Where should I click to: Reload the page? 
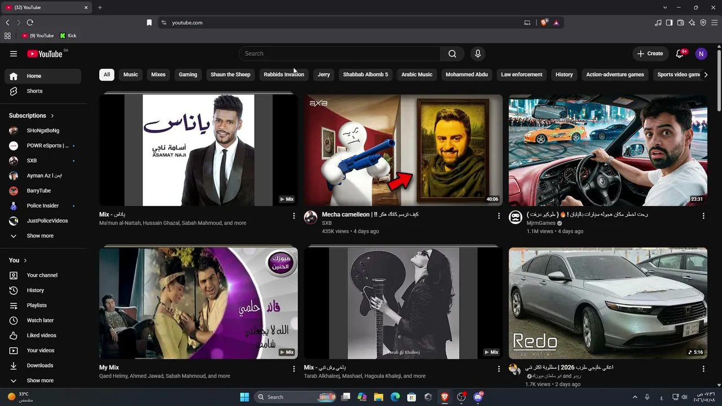pos(30,23)
